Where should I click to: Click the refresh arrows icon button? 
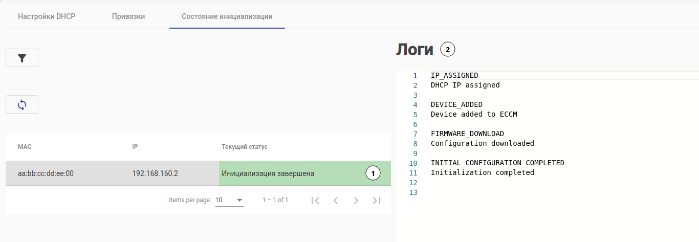(22, 104)
